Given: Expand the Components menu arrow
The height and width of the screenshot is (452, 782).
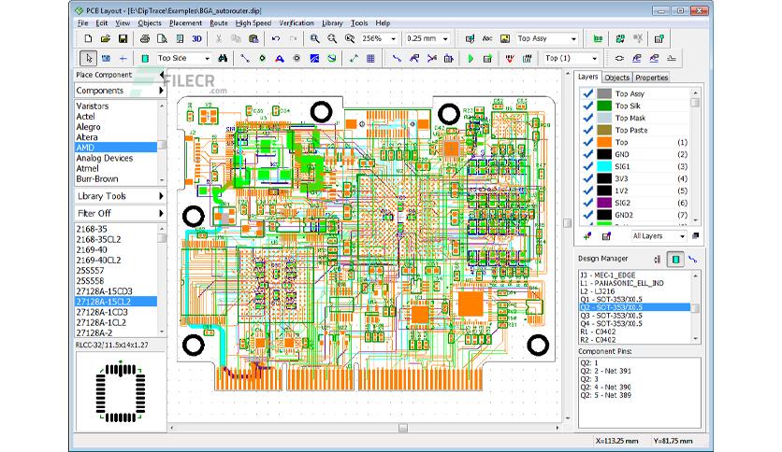Looking at the screenshot, I should 161,91.
